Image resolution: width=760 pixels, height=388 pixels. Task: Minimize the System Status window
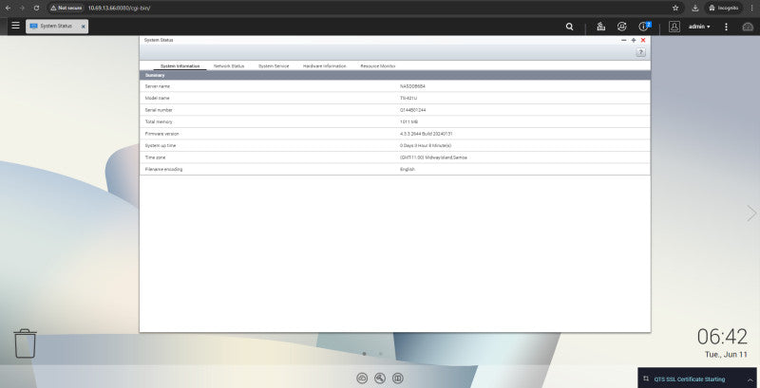click(624, 40)
